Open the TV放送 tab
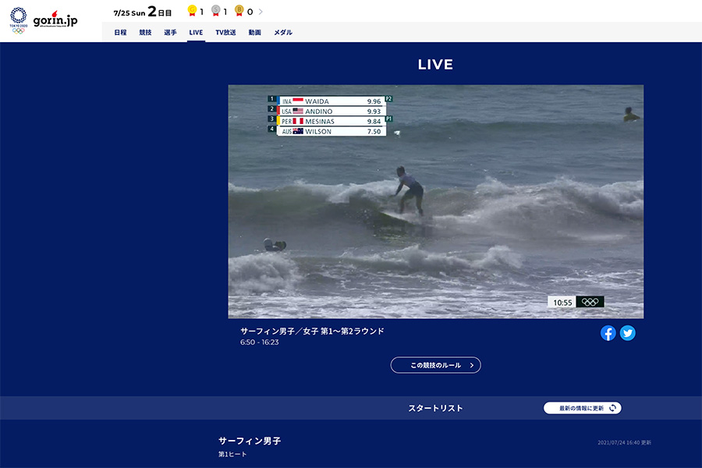This screenshot has width=702, height=468. pyautogui.click(x=225, y=32)
